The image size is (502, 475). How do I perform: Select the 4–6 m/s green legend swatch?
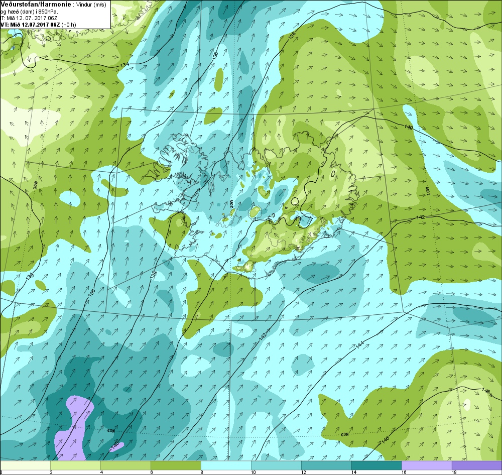click(125, 465)
